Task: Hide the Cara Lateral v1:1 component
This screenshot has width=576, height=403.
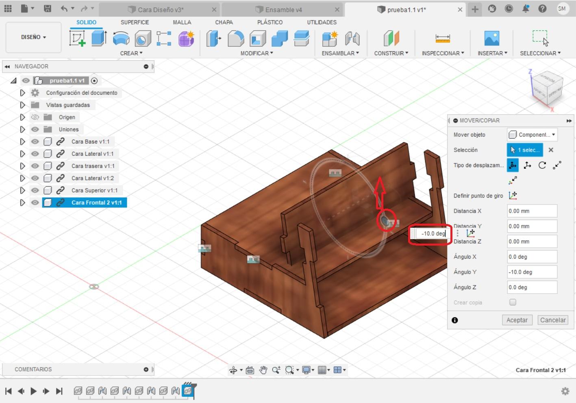Action: coord(35,154)
